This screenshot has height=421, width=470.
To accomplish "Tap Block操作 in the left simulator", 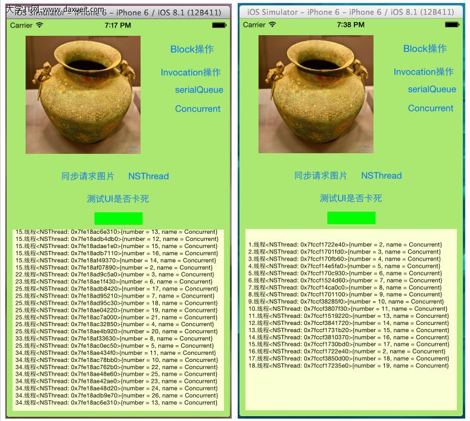I will click(192, 49).
